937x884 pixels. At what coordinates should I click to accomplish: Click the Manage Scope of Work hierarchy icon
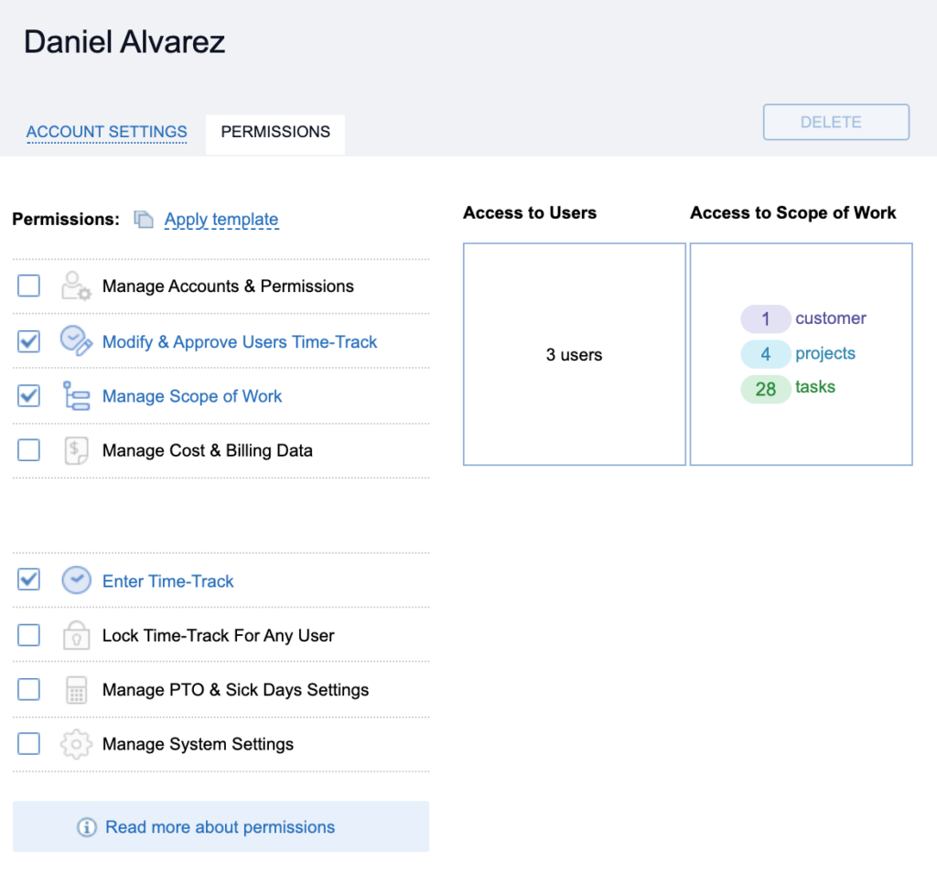coord(76,395)
